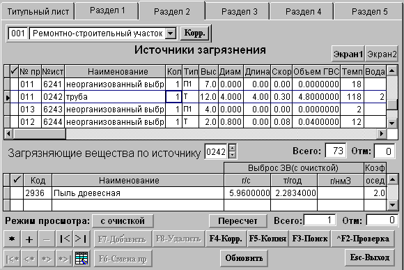Click F6-Смена пр button
The height and width of the screenshot is (270, 404).
tap(123, 258)
